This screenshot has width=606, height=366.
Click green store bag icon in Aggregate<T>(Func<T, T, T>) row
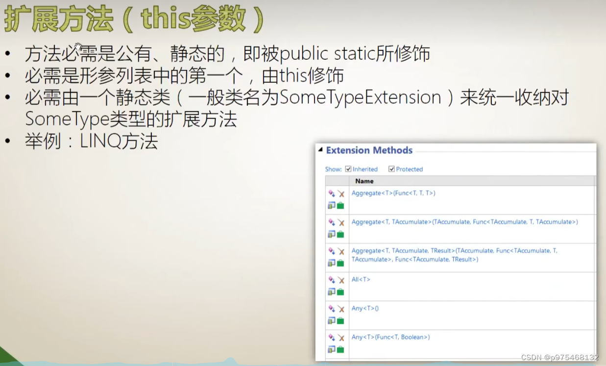coord(340,206)
